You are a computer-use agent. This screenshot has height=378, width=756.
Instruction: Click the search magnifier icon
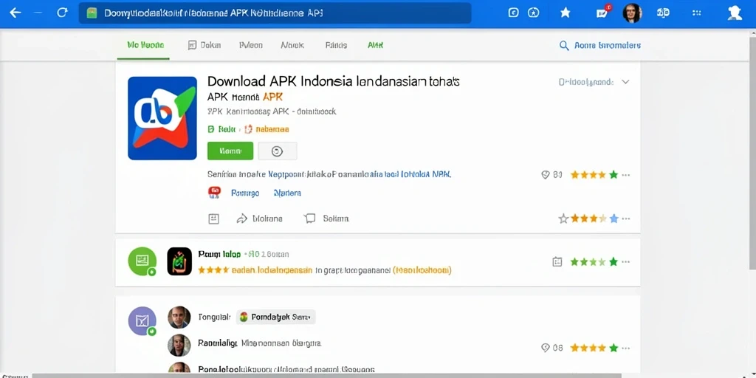(563, 45)
